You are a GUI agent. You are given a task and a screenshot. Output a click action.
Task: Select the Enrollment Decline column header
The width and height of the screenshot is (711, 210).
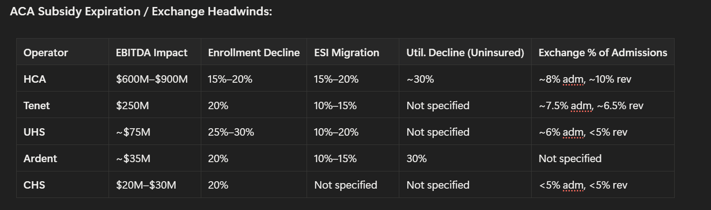253,52
